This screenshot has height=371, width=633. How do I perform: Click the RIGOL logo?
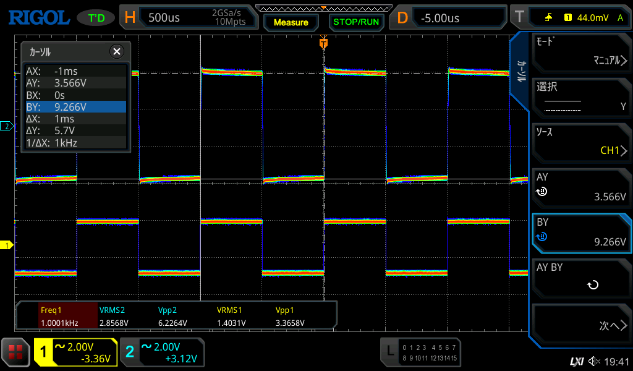[x=38, y=17]
